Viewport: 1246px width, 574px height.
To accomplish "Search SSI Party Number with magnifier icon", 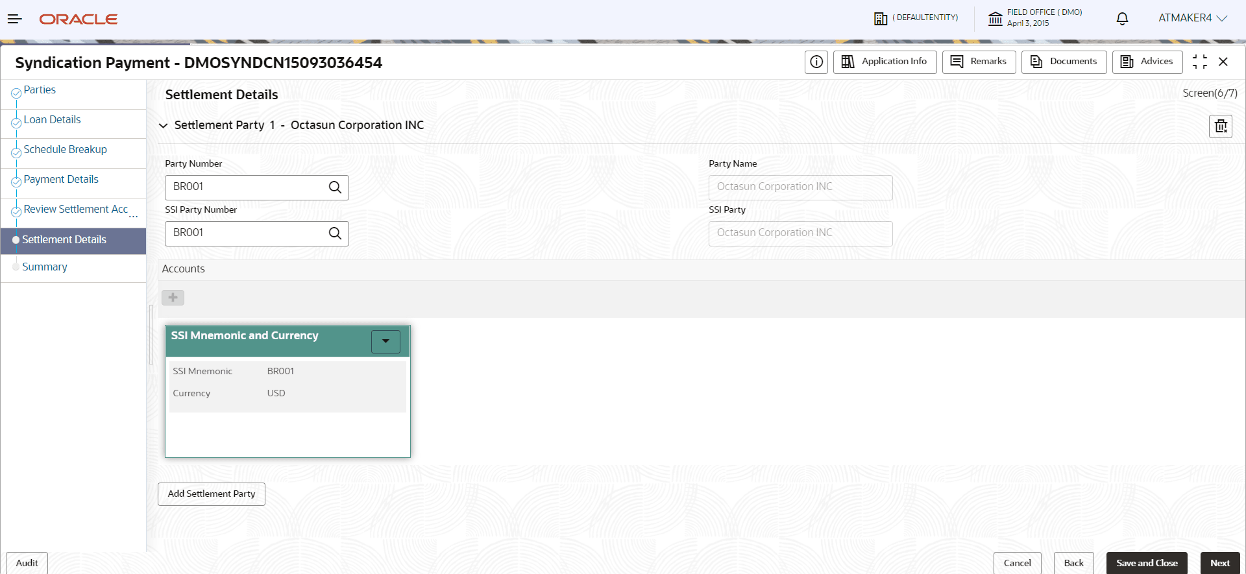I will 335,233.
